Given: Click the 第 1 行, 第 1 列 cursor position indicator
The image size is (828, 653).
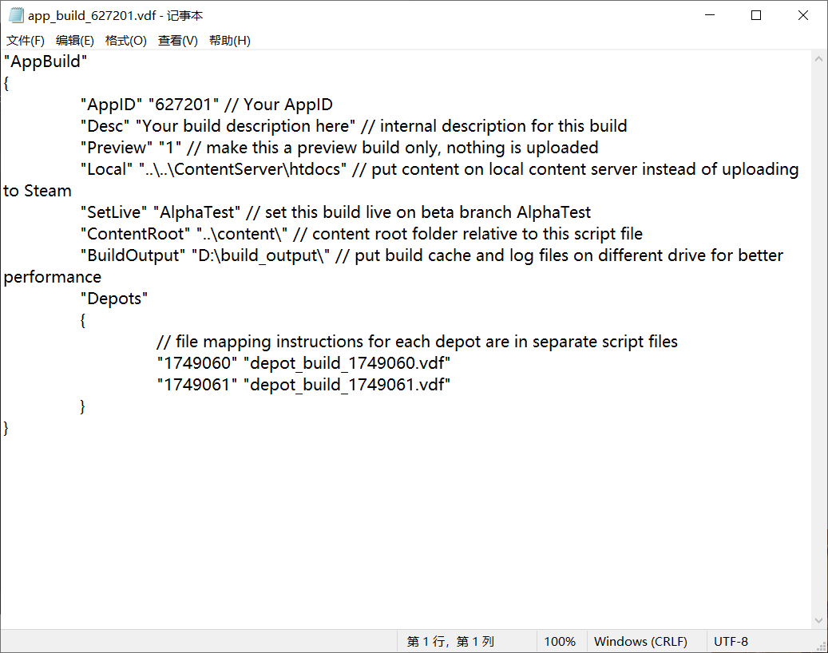Looking at the screenshot, I should coord(450,641).
